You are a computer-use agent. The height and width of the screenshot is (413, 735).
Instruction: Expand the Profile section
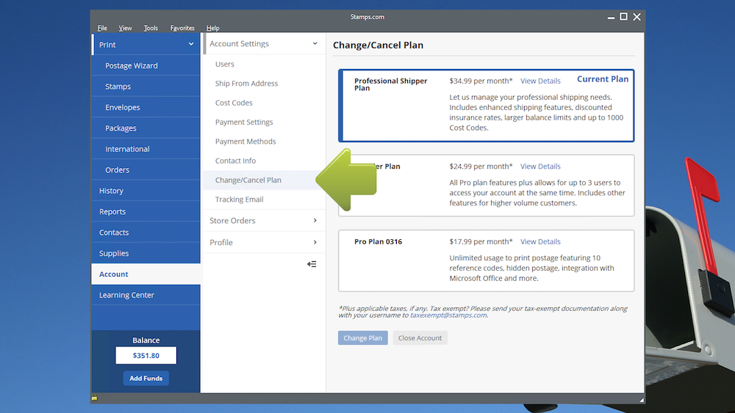tap(315, 243)
